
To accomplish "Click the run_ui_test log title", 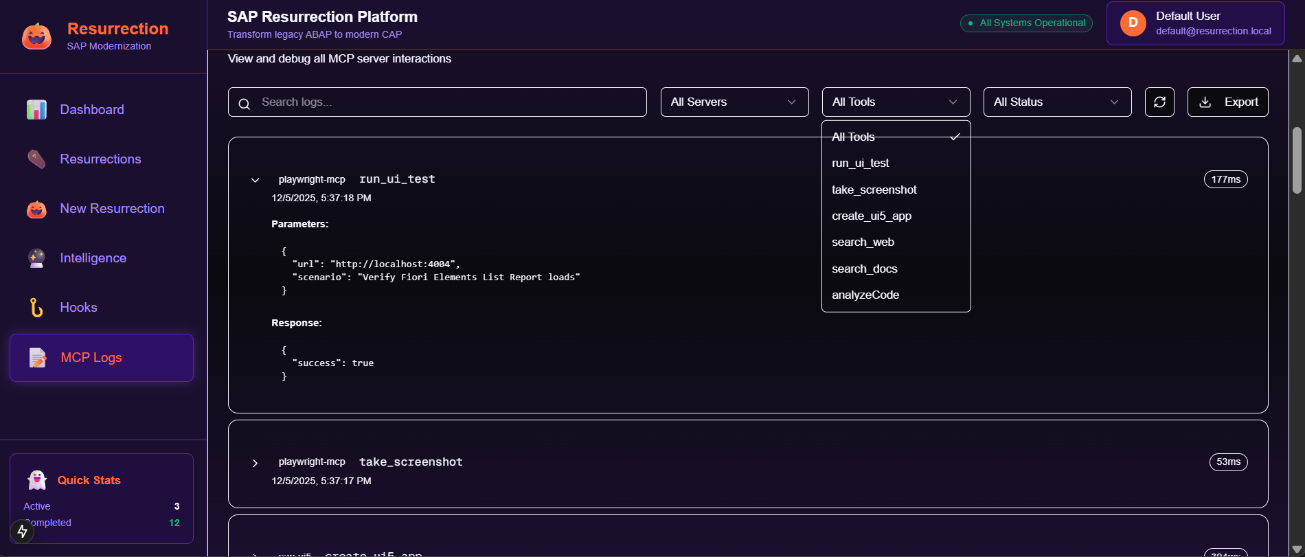I will [x=397, y=179].
